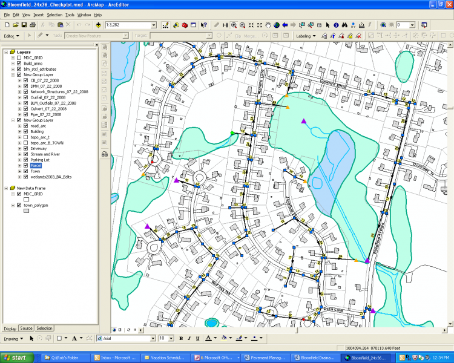Enable the MDC_GRID layer checkbox
Image resolution: width=454 pixels, height=363 pixels.
click(x=19, y=58)
